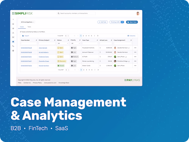The height and width of the screenshot is (142, 189).
Task: Click the Export button
Action: tap(26, 36)
